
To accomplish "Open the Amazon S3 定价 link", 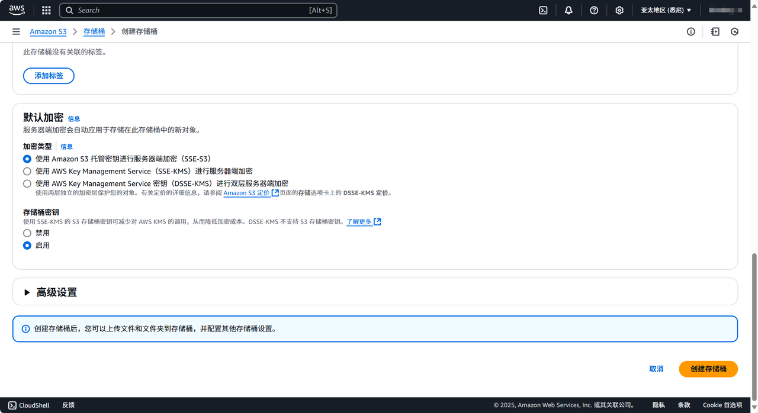I will tap(246, 193).
